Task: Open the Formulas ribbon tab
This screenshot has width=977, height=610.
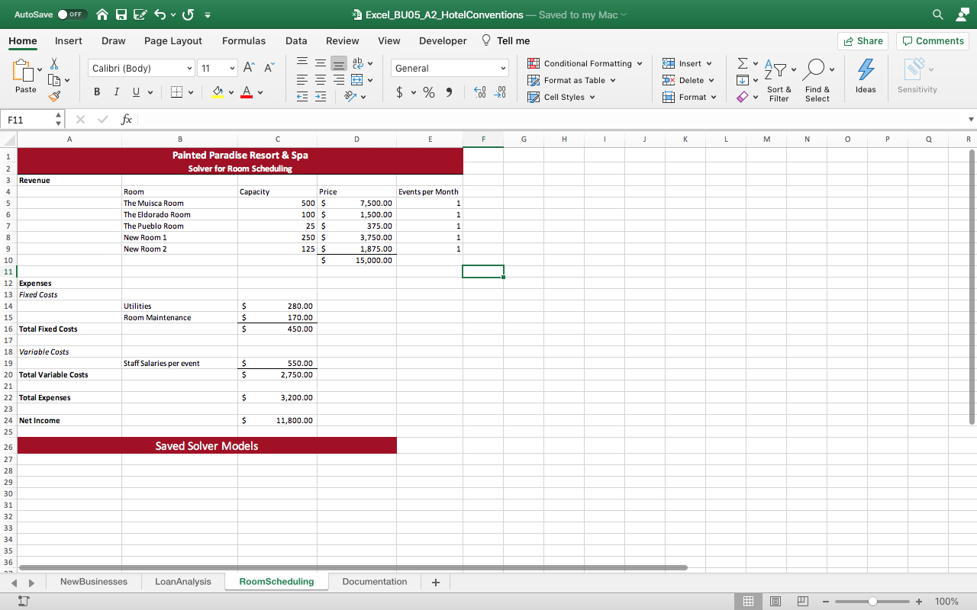Action: (x=243, y=41)
